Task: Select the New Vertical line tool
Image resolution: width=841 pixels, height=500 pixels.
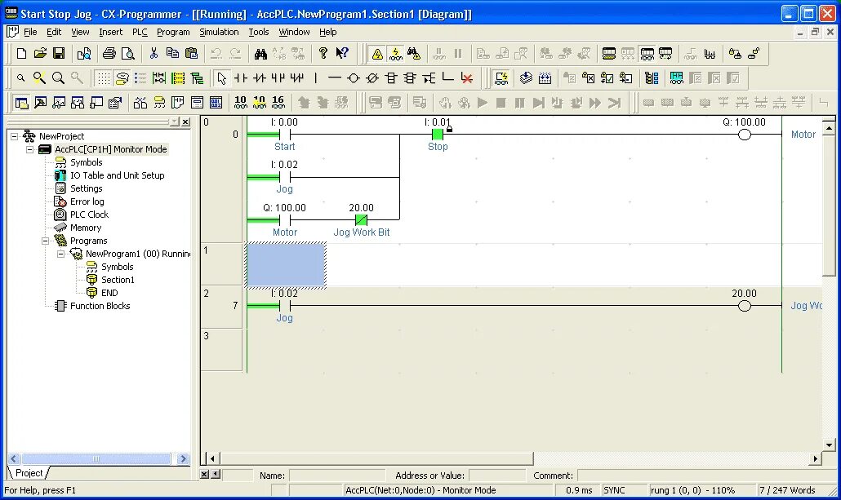Action: (316, 78)
